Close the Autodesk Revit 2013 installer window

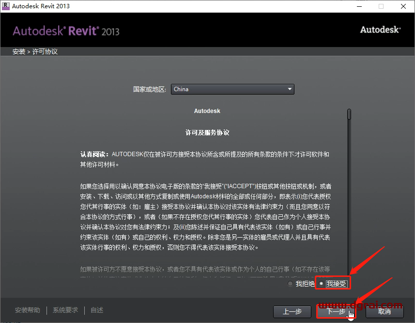[x=403, y=6]
